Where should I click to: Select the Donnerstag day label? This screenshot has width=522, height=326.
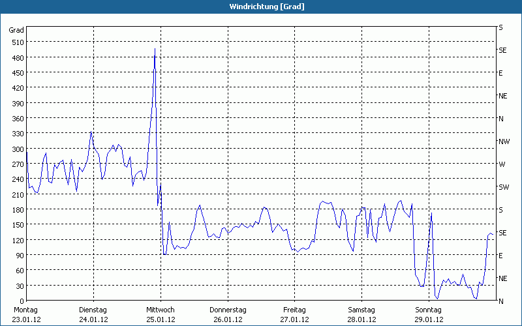pyautogui.click(x=228, y=310)
